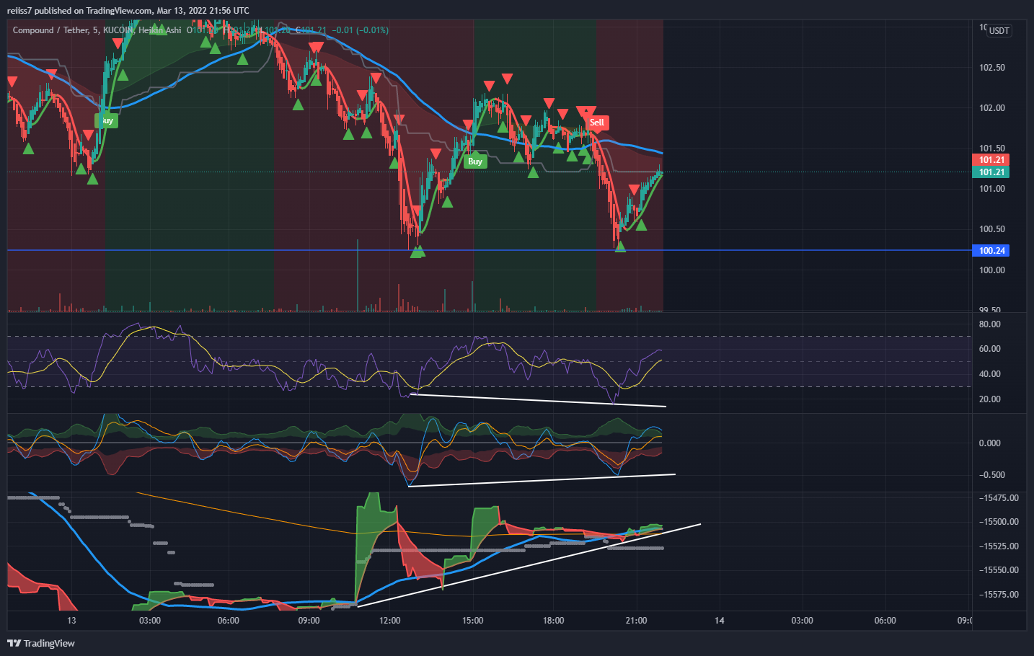Select the USDT currency label
Image resolution: width=1034 pixels, height=656 pixels.
click(999, 30)
